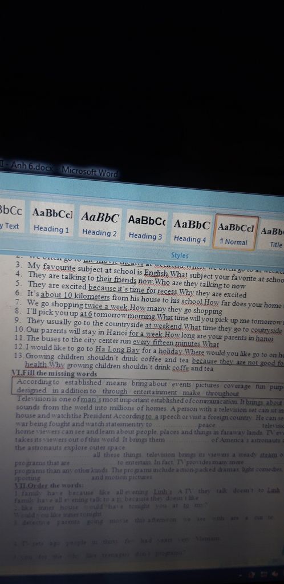Select the Heading 4 style

tap(191, 230)
